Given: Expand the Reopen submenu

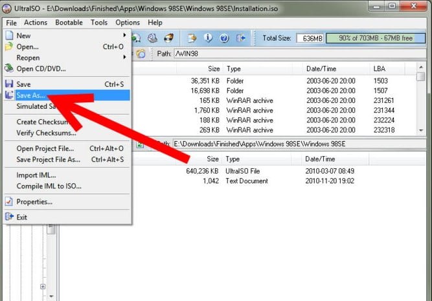Looking at the screenshot, I should [124, 58].
